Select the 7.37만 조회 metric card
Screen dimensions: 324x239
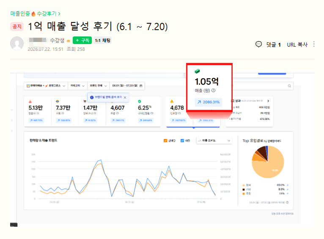point(65,111)
